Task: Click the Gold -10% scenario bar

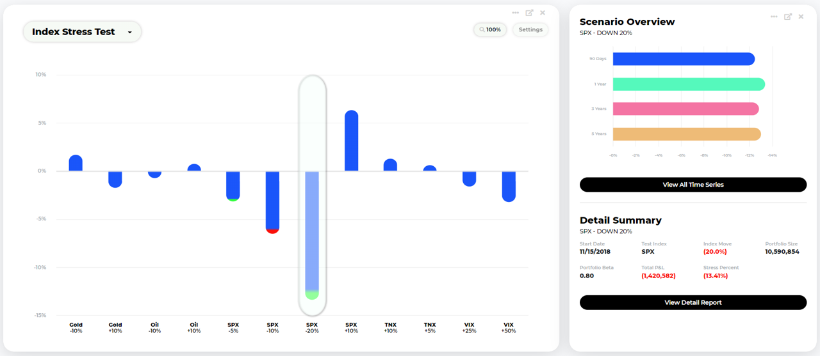Action: (x=76, y=163)
